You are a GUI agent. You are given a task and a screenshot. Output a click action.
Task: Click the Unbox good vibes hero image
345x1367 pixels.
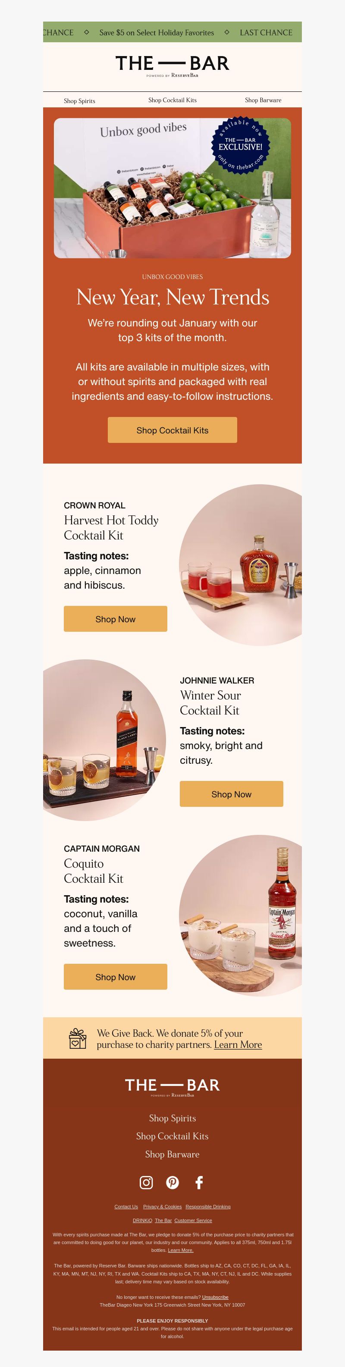click(172, 188)
